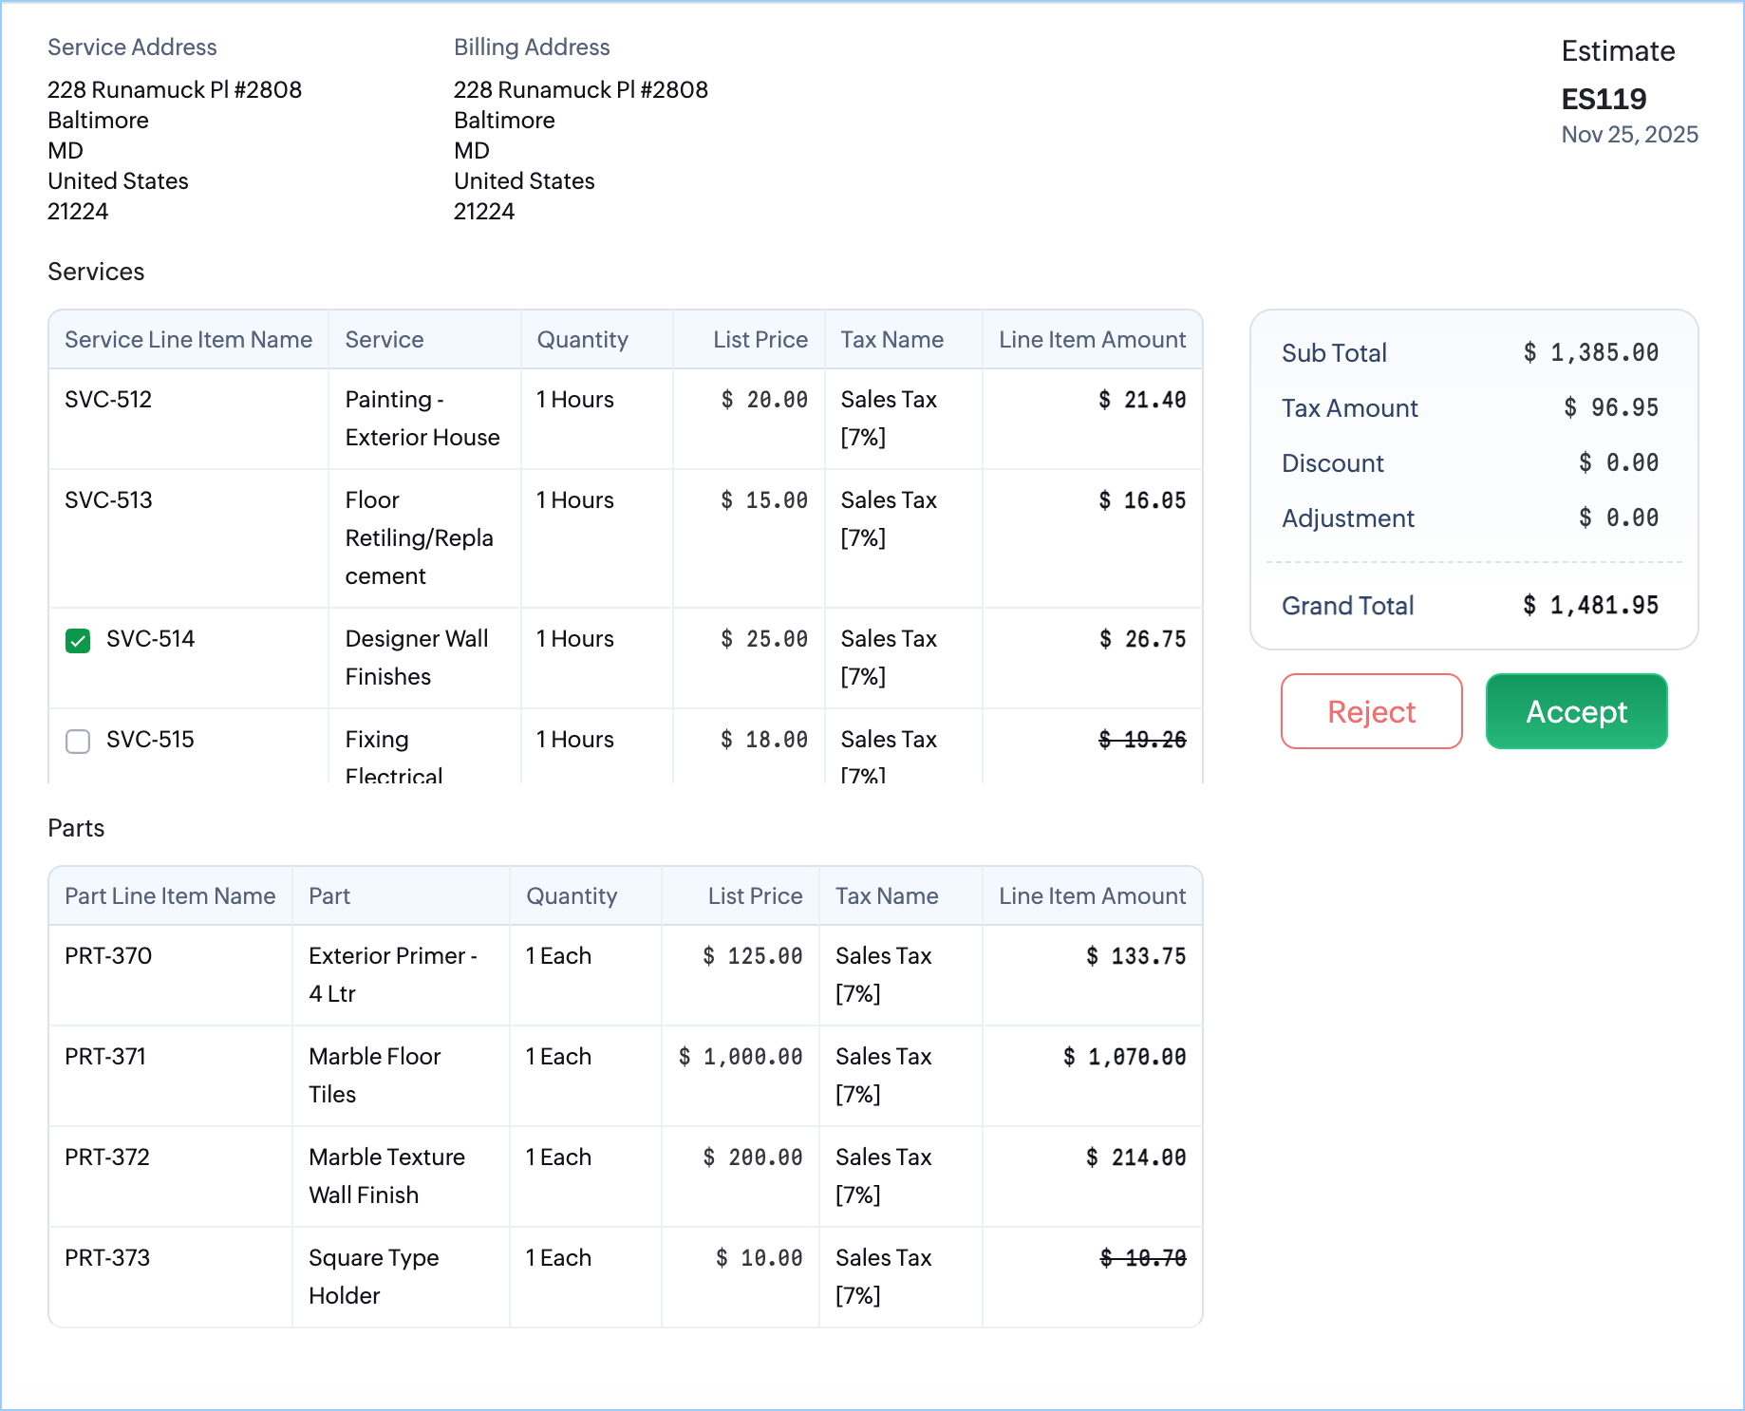Select the SVC-512 service row name
Viewport: 1745px width, 1411px height.
tap(108, 400)
